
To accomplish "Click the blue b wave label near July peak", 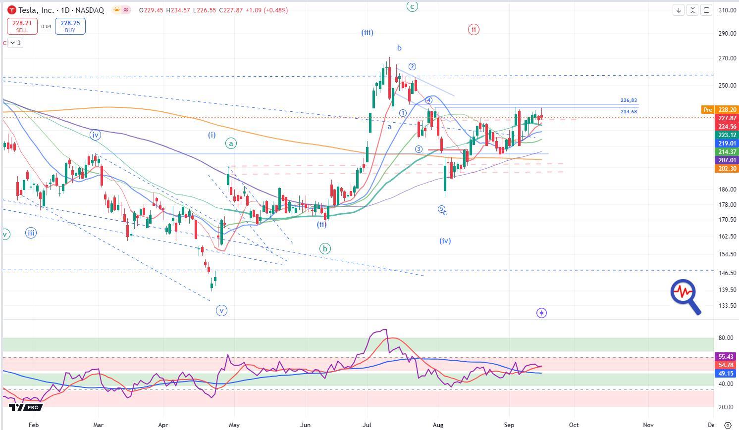I will (399, 48).
